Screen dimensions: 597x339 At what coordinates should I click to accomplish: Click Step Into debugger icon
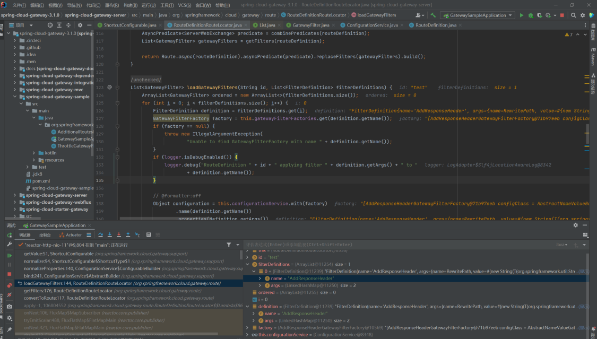pos(110,234)
